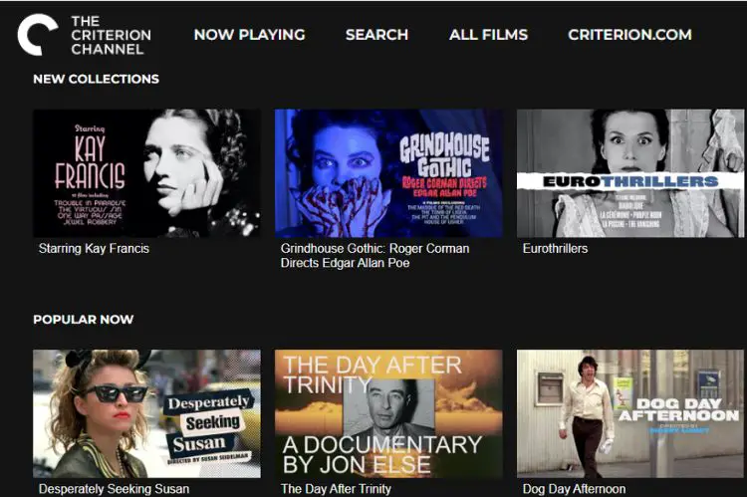Click the Grindhouse Gothic: Roger Corman caption
Image resolution: width=747 pixels, height=497 pixels.
click(374, 256)
